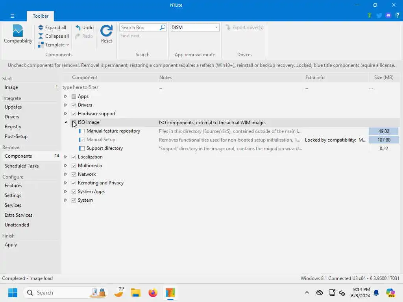The image size is (403, 302).
Task: Click the 49.02 size value
Action: click(x=384, y=131)
